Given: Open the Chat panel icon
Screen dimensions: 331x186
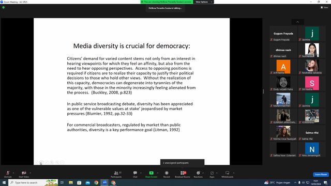Looking at the screenshot, I should [135, 173].
